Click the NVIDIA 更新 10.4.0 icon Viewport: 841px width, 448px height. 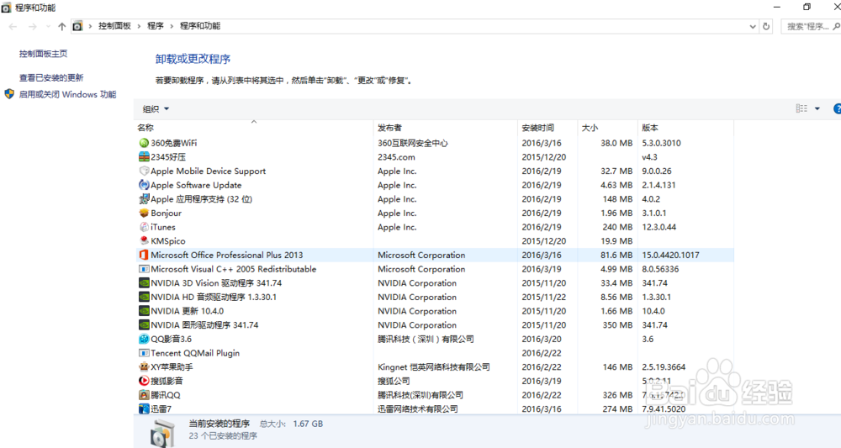coord(144,311)
